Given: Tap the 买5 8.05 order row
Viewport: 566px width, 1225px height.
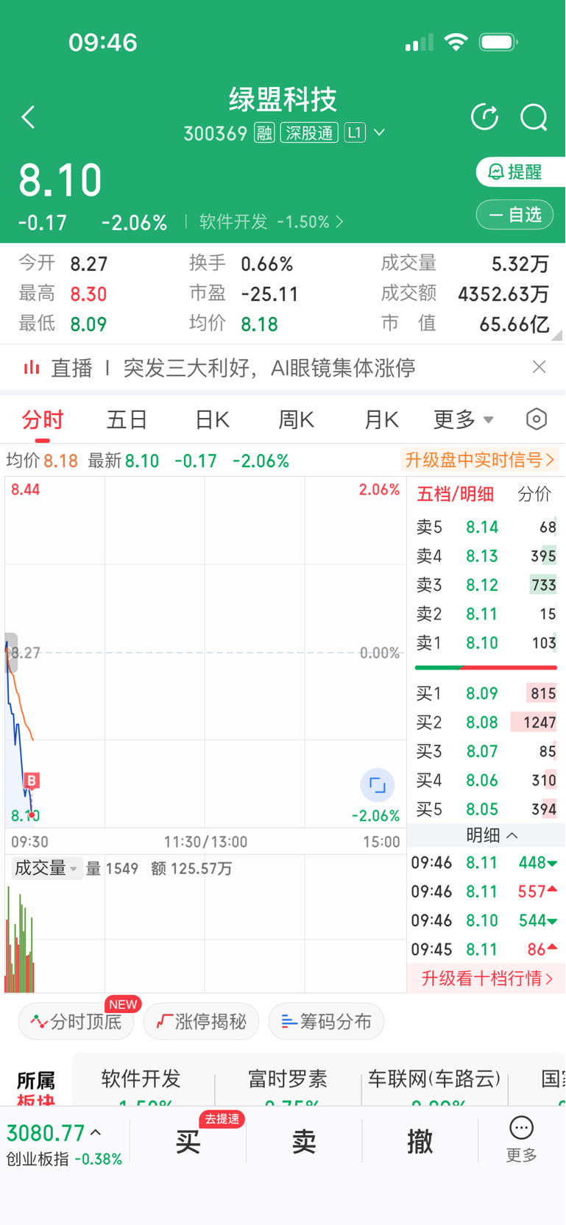Looking at the screenshot, I should click(486, 809).
